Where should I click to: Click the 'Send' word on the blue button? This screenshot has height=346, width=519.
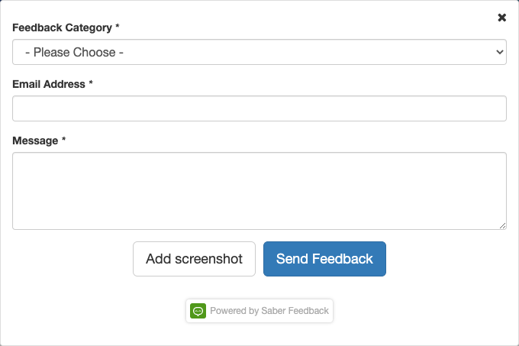tap(292, 259)
